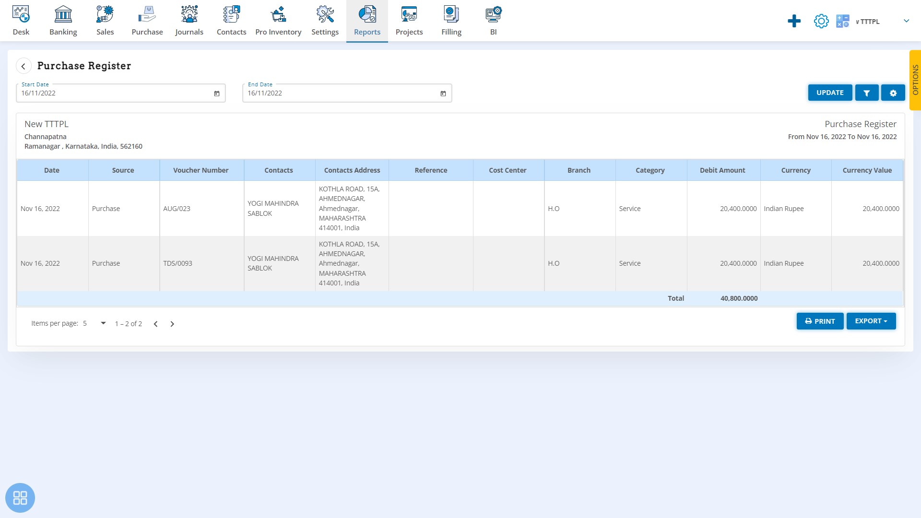Click the filter icon next to UPDATE

click(x=867, y=93)
